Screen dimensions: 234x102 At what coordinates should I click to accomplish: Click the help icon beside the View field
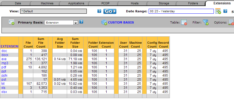[99, 11]
